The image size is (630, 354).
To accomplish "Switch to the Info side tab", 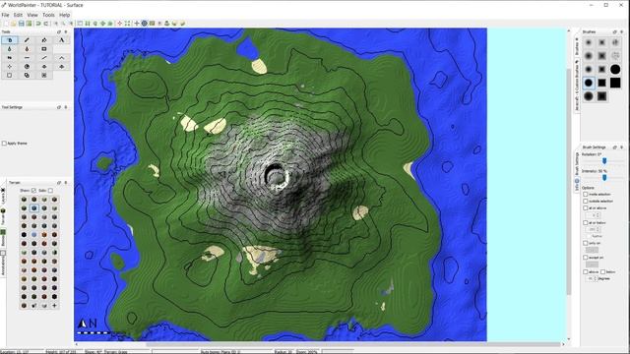I will [x=577, y=185].
